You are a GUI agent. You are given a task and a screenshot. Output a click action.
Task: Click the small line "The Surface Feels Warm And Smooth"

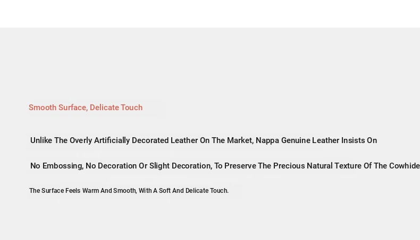tap(82, 191)
